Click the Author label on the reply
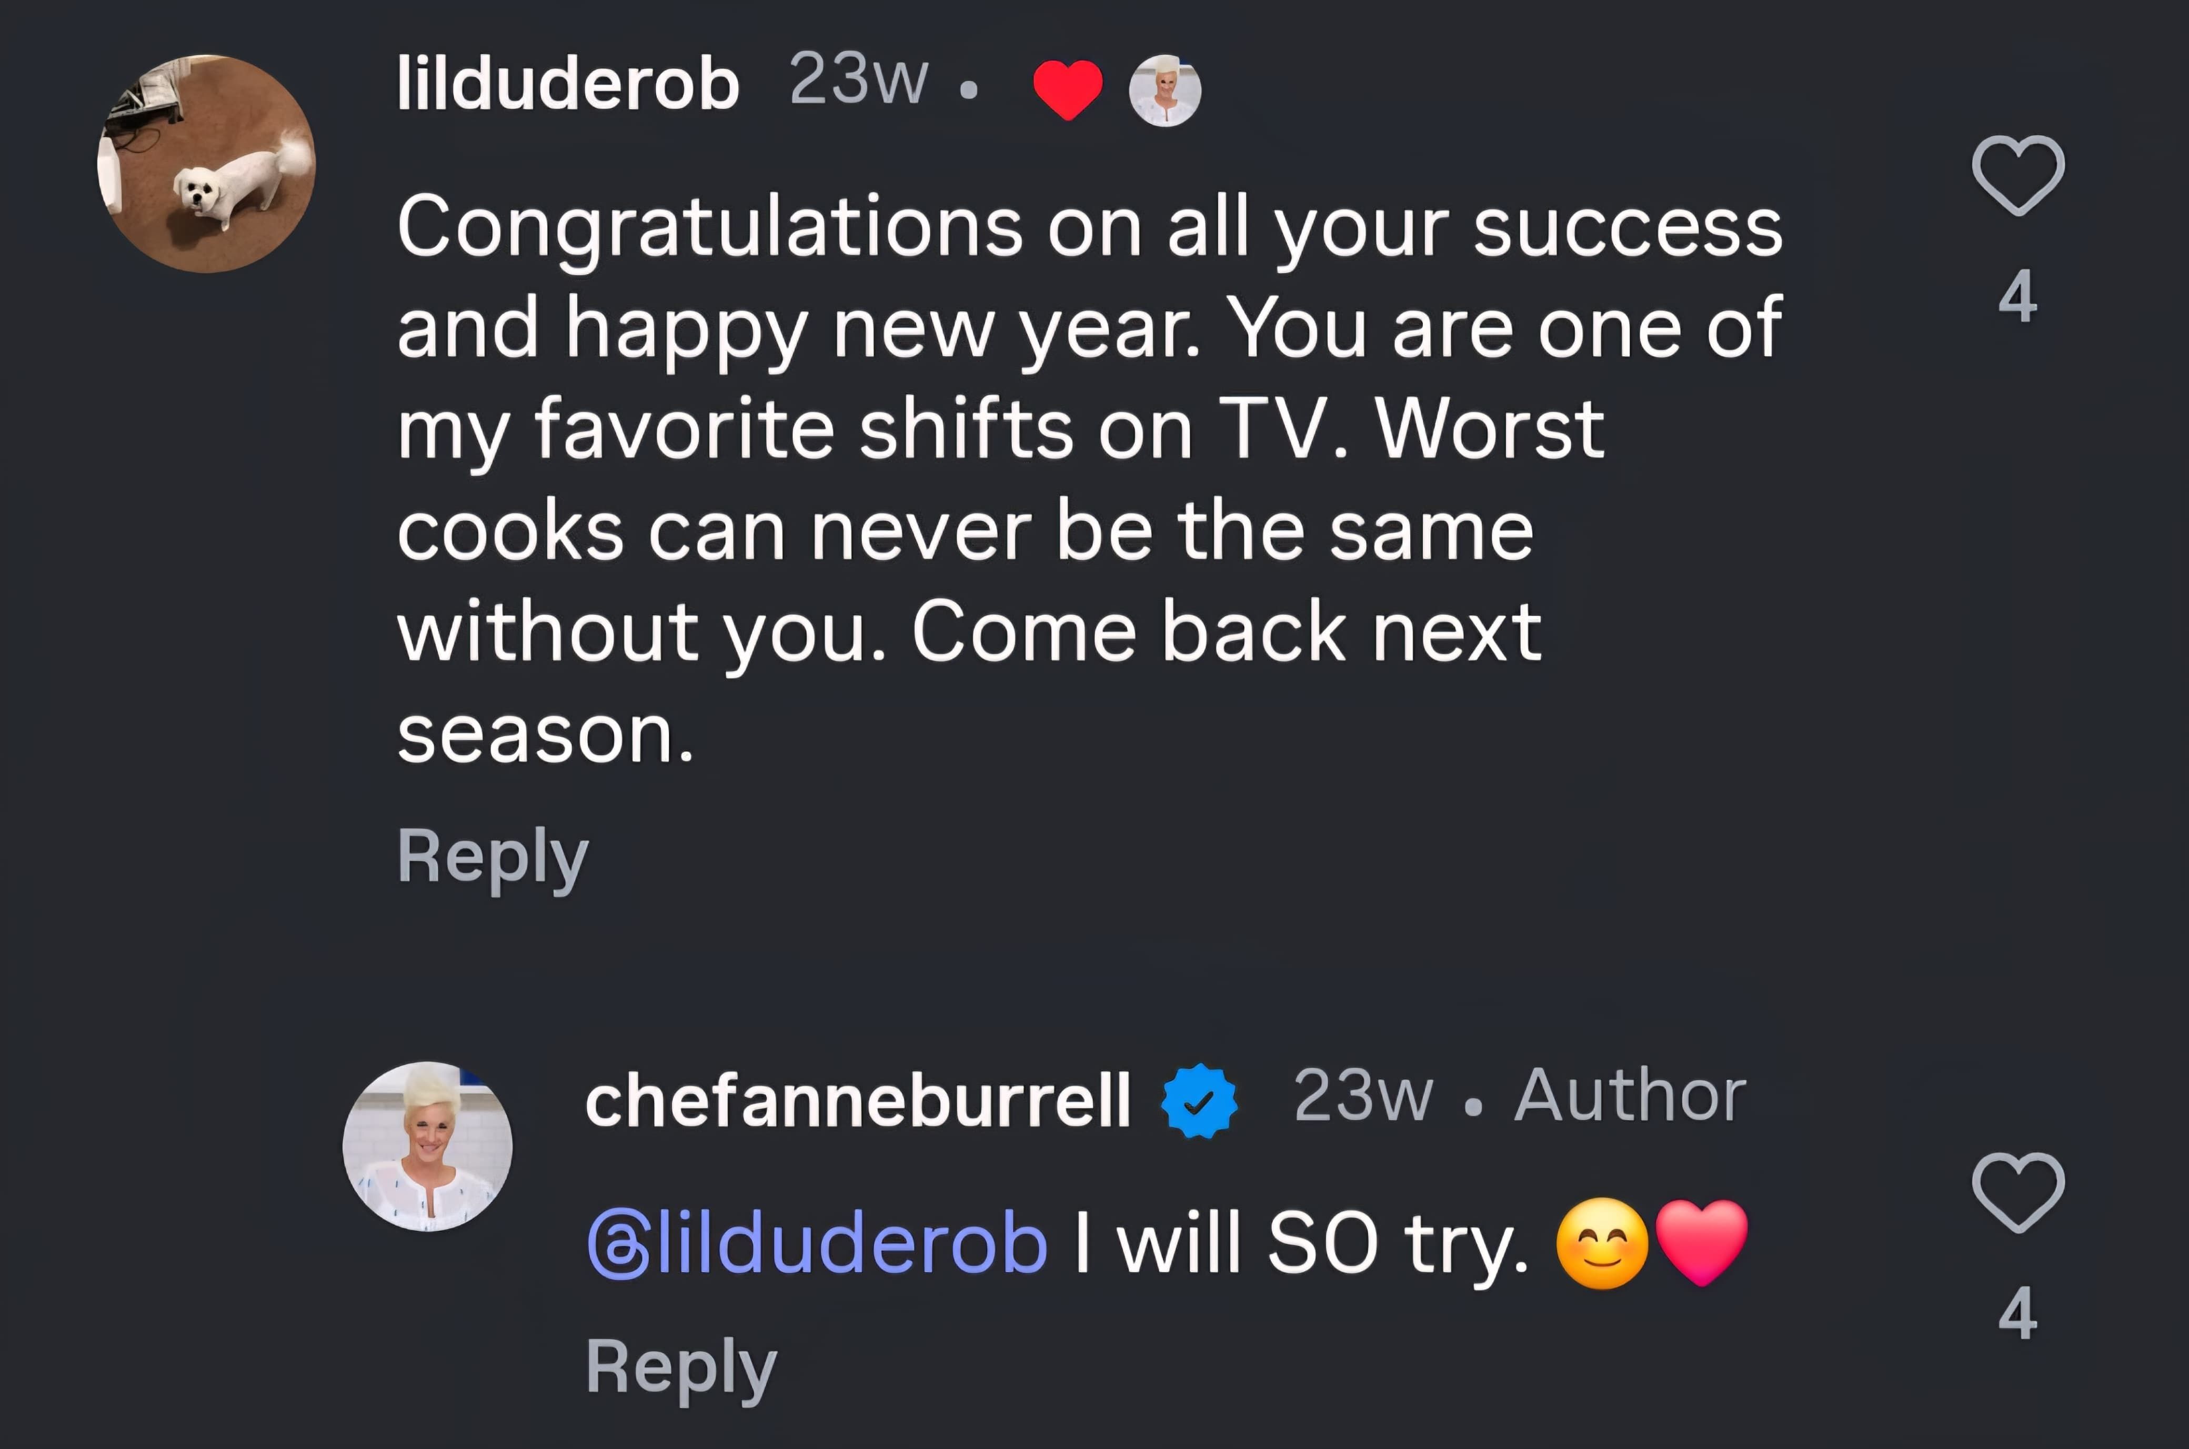2189x1449 pixels. [x=1630, y=1096]
